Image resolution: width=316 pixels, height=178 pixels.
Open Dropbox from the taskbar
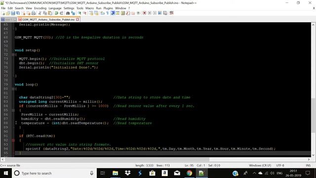point(127,173)
